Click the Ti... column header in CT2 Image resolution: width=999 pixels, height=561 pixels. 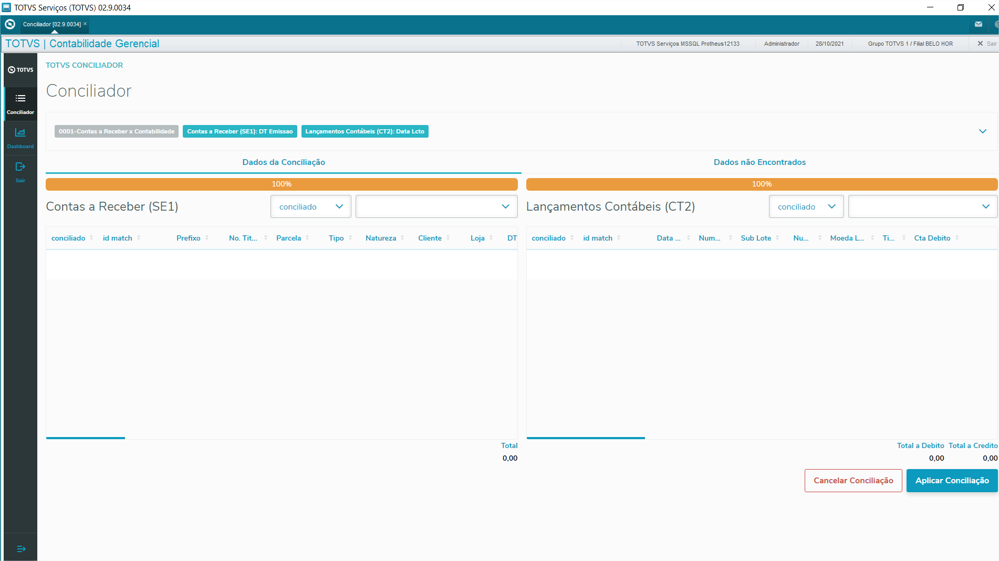point(889,238)
